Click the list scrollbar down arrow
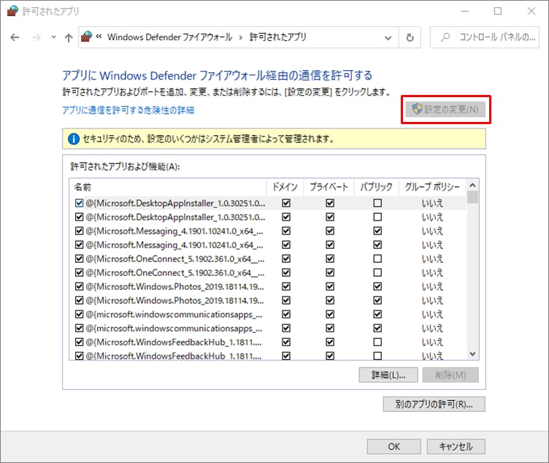Image resolution: width=549 pixels, height=463 pixels. pyautogui.click(x=472, y=353)
